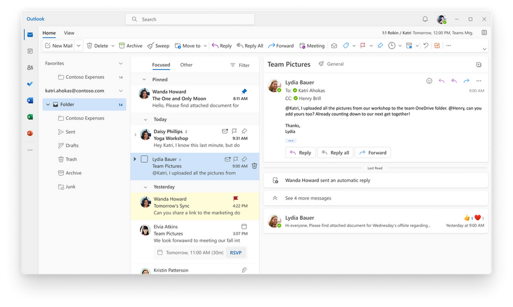Show quoted text ellipsis in message body
The width and height of the screenshot is (513, 307).
click(291, 140)
